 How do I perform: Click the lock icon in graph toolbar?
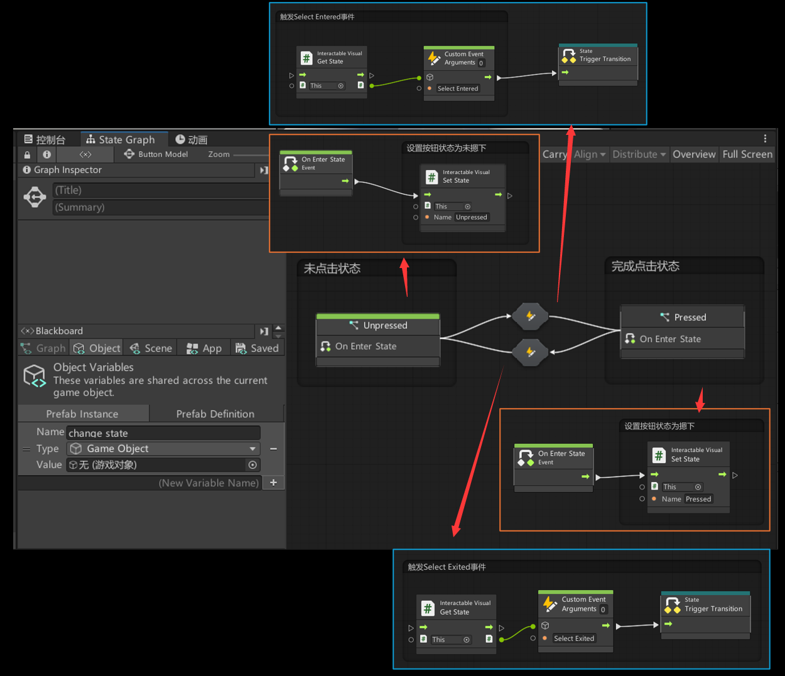click(27, 154)
